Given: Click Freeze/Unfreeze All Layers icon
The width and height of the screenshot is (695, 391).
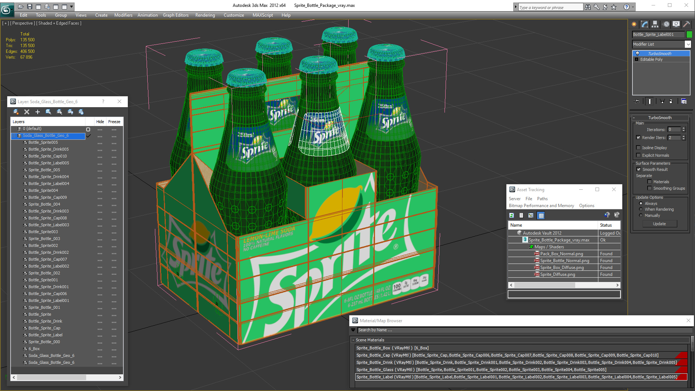Looking at the screenshot, I should click(81, 112).
